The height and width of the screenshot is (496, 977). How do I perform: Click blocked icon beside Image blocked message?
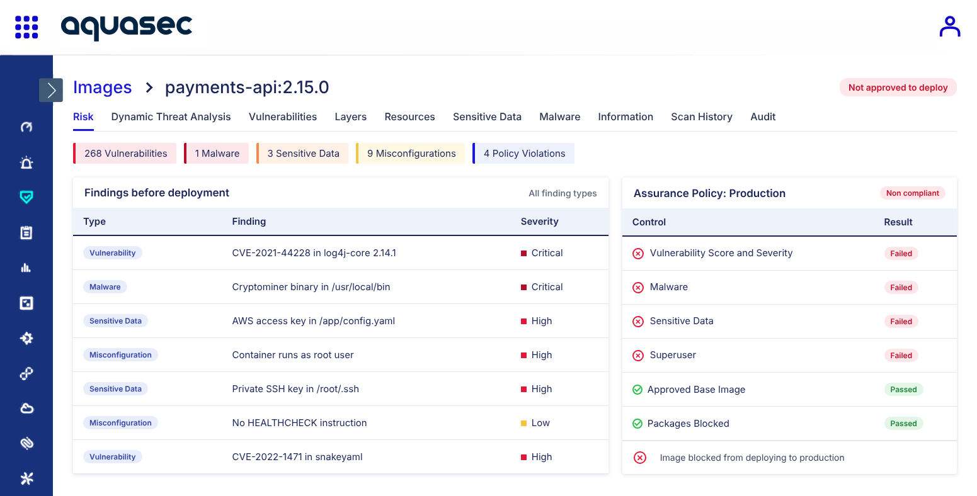click(x=640, y=458)
